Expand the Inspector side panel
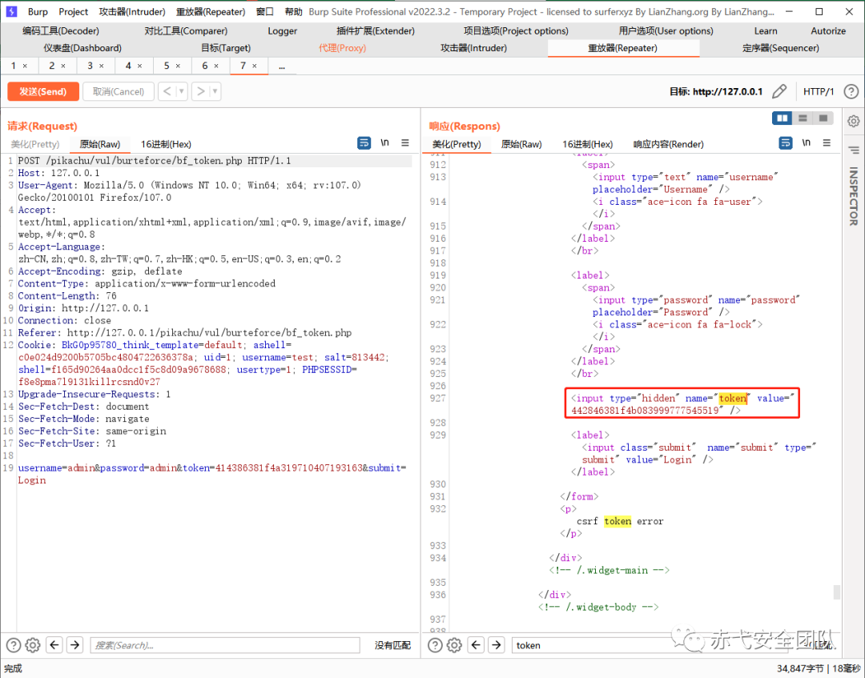The width and height of the screenshot is (865, 678). pyautogui.click(x=854, y=196)
